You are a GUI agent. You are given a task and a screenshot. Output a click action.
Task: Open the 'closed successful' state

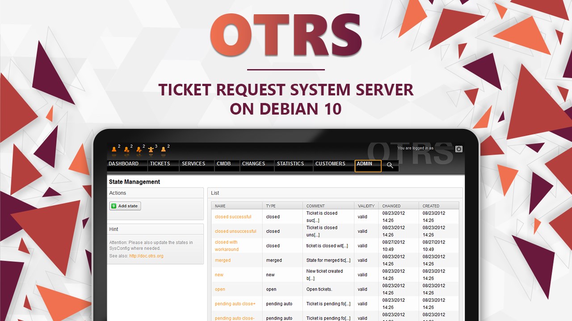pyautogui.click(x=233, y=217)
